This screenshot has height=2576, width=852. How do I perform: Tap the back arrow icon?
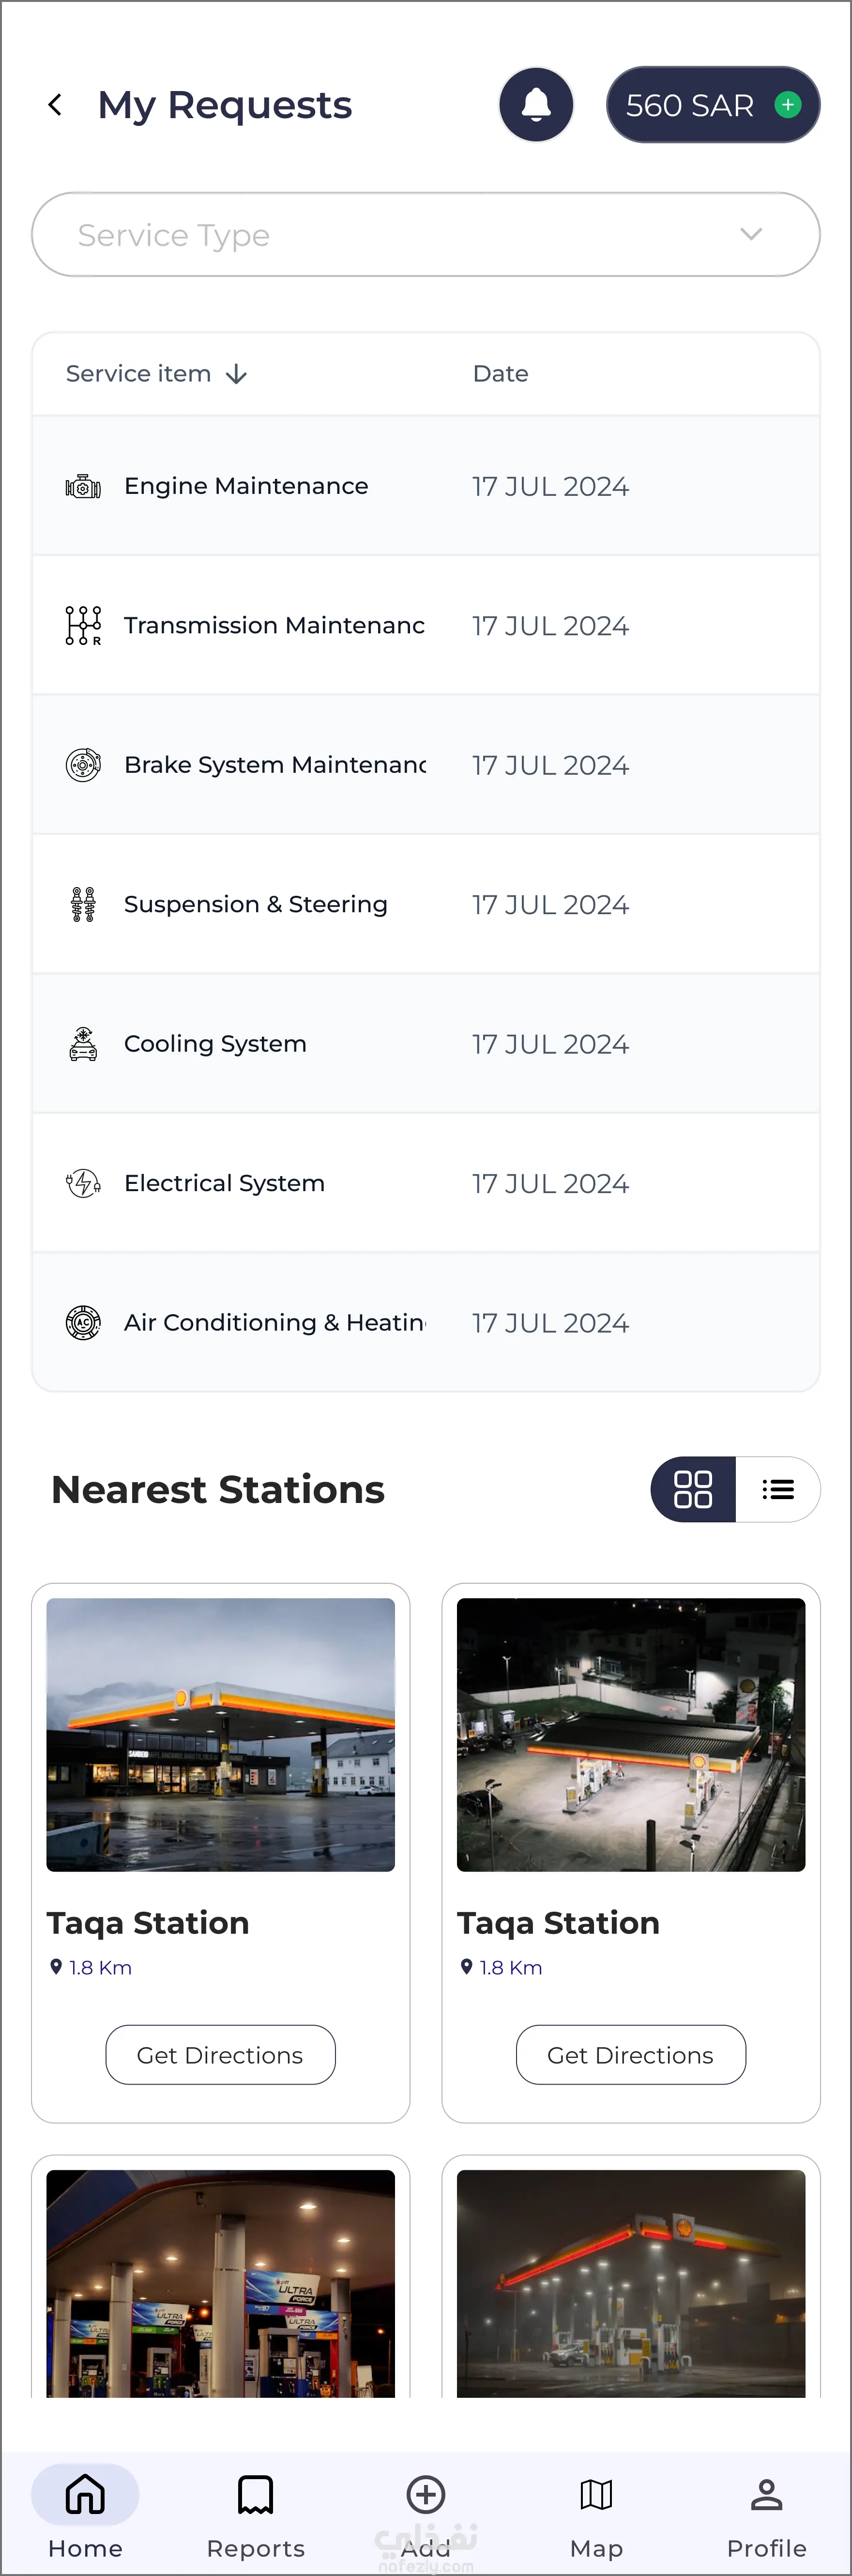click(x=56, y=105)
